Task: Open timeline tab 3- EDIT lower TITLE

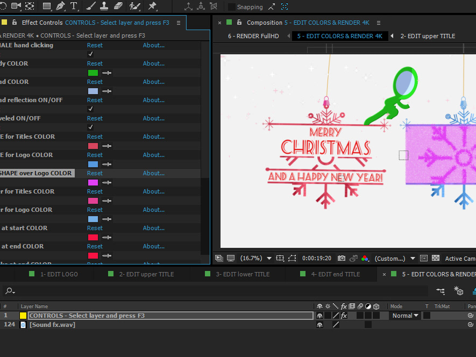Action: [243, 274]
